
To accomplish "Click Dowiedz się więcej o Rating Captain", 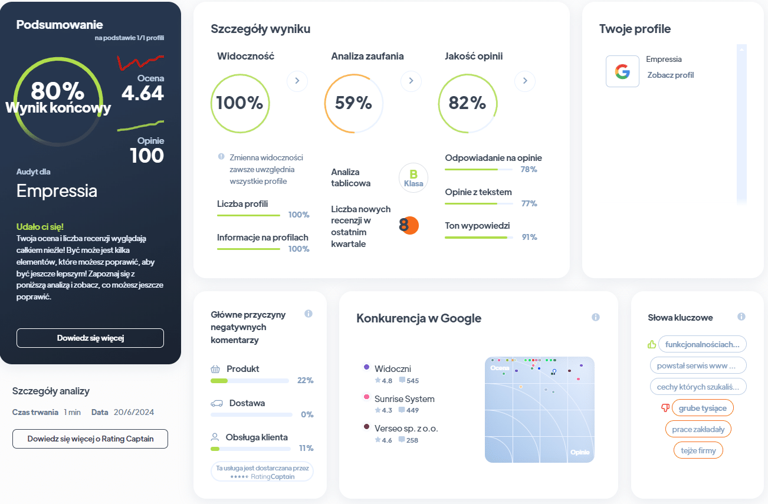I will click(x=90, y=439).
